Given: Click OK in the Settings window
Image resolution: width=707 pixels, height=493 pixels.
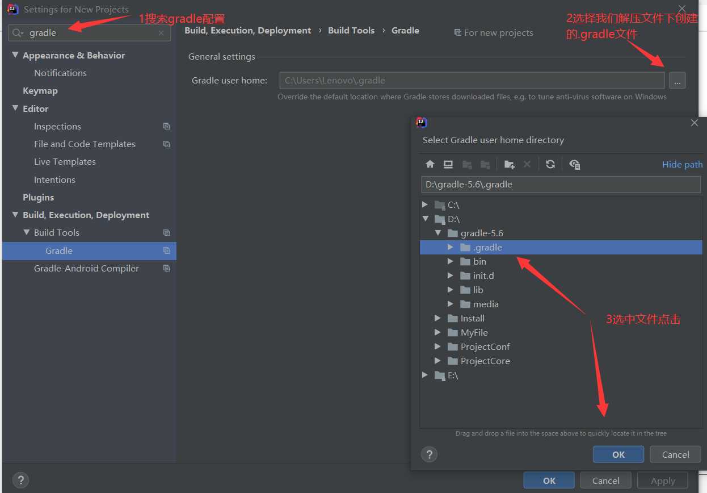Looking at the screenshot, I should (549, 481).
